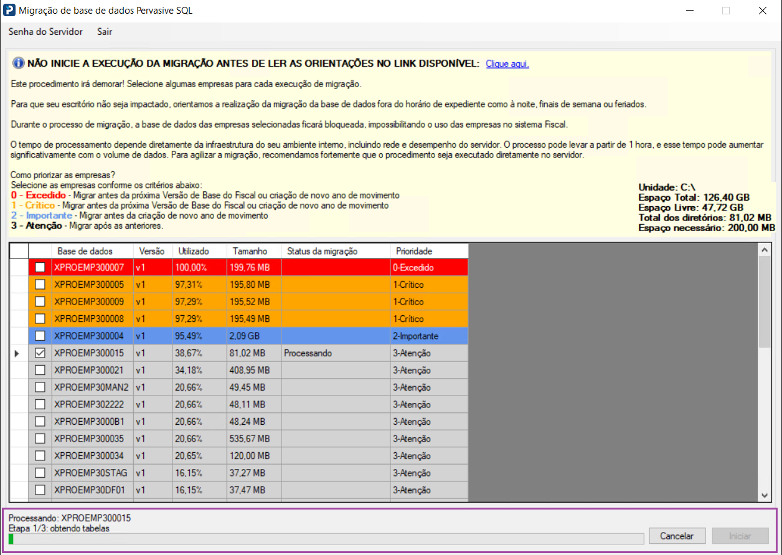The width and height of the screenshot is (782, 555).
Task: Click the 'Espaço necessário: 200,00 MB' text
Action: click(707, 228)
